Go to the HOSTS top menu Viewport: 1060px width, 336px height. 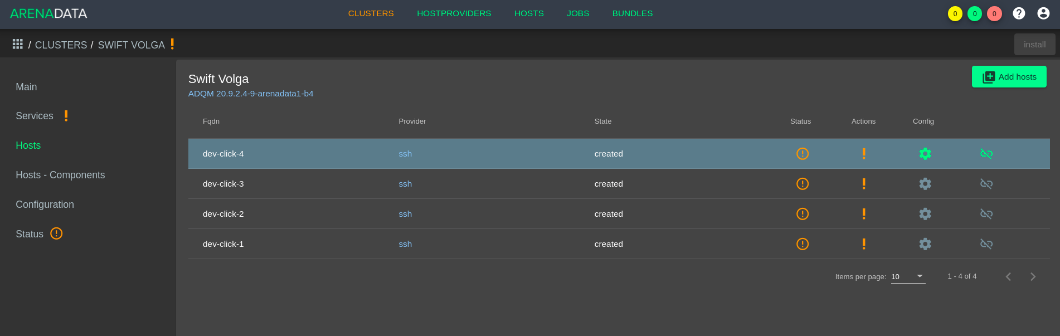pos(529,13)
